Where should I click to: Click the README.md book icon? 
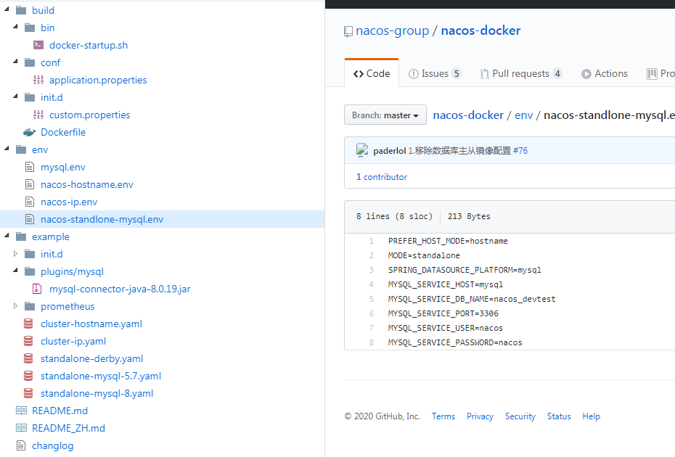pyautogui.click(x=21, y=411)
